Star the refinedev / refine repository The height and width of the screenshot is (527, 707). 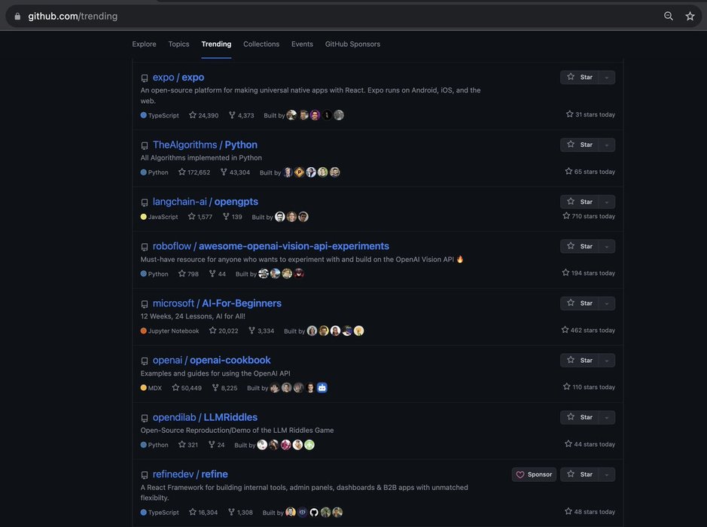pos(580,474)
